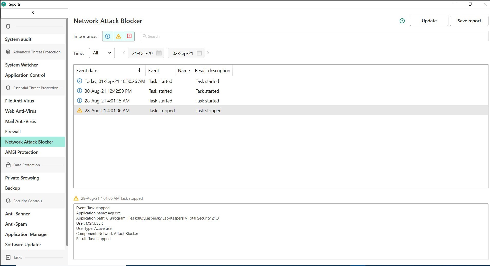The width and height of the screenshot is (490, 266).
Task: Click the Result description column header
Action: [x=212, y=70]
